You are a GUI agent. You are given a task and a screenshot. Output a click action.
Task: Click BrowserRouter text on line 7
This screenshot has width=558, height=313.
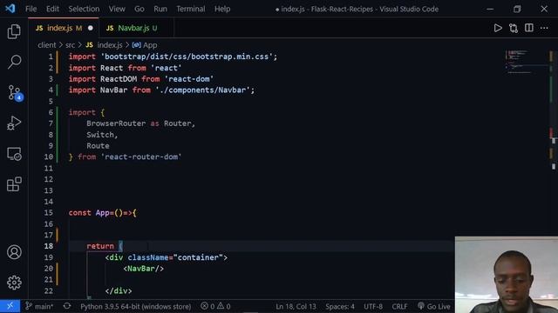pyautogui.click(x=116, y=123)
